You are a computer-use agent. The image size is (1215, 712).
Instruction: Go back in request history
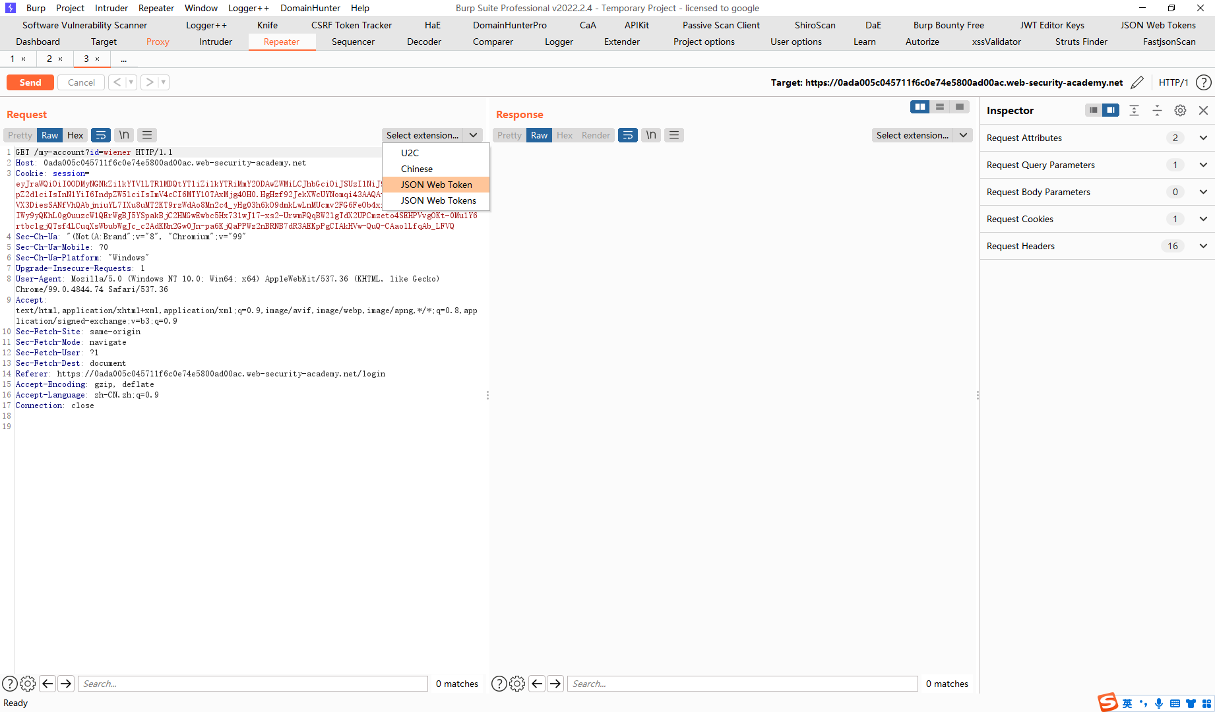point(117,82)
